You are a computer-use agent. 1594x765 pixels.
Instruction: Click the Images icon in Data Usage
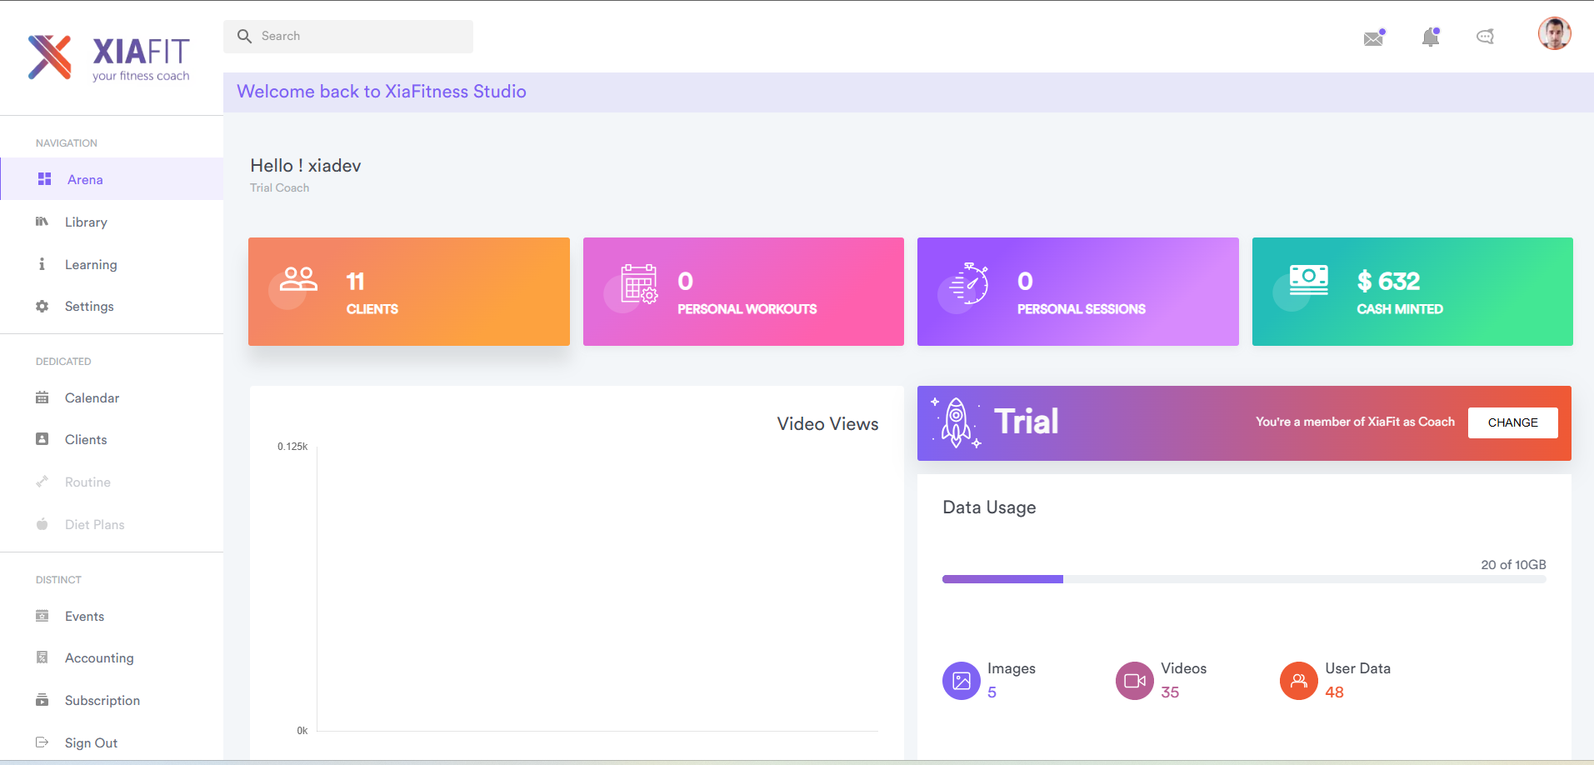[x=962, y=681]
